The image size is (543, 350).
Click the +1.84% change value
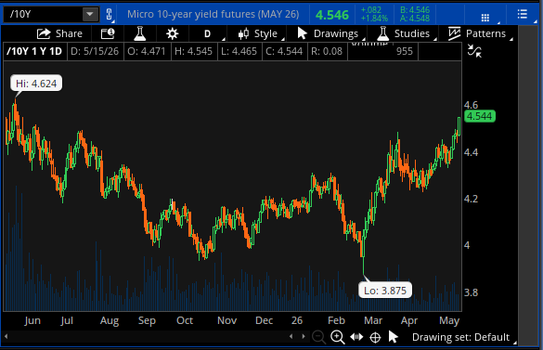(x=374, y=18)
